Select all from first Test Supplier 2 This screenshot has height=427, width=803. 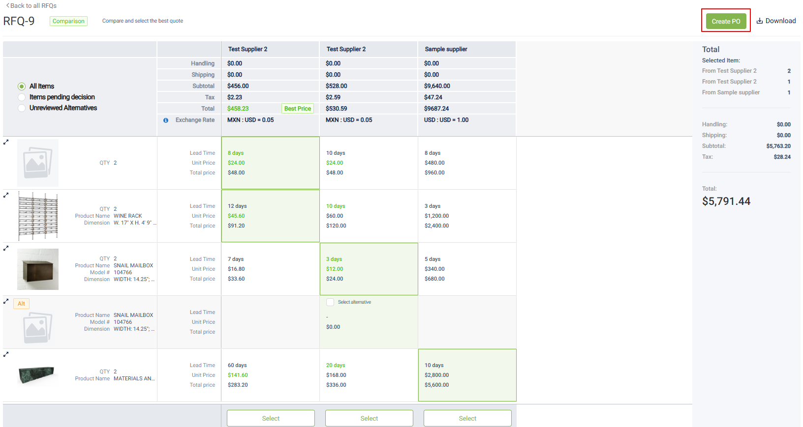271,418
